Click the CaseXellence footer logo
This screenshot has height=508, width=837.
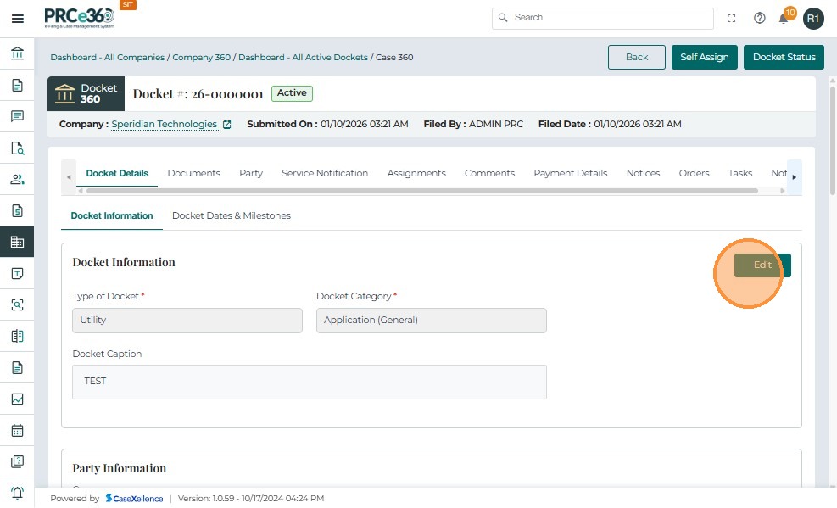coord(134,499)
